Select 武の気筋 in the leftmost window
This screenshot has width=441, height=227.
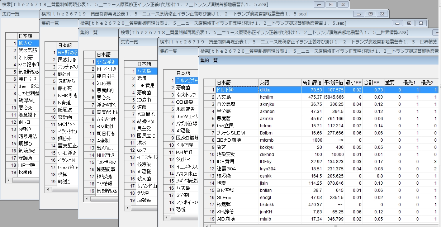click(x=29, y=50)
